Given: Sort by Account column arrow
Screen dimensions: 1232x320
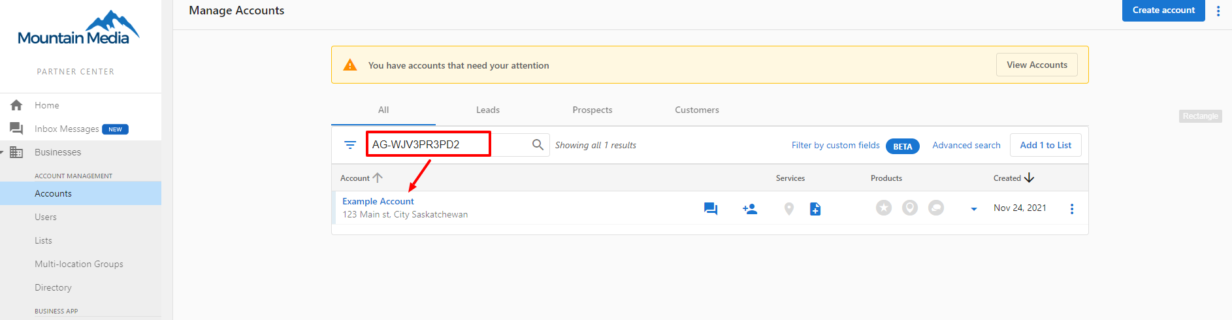Looking at the screenshot, I should point(378,178).
